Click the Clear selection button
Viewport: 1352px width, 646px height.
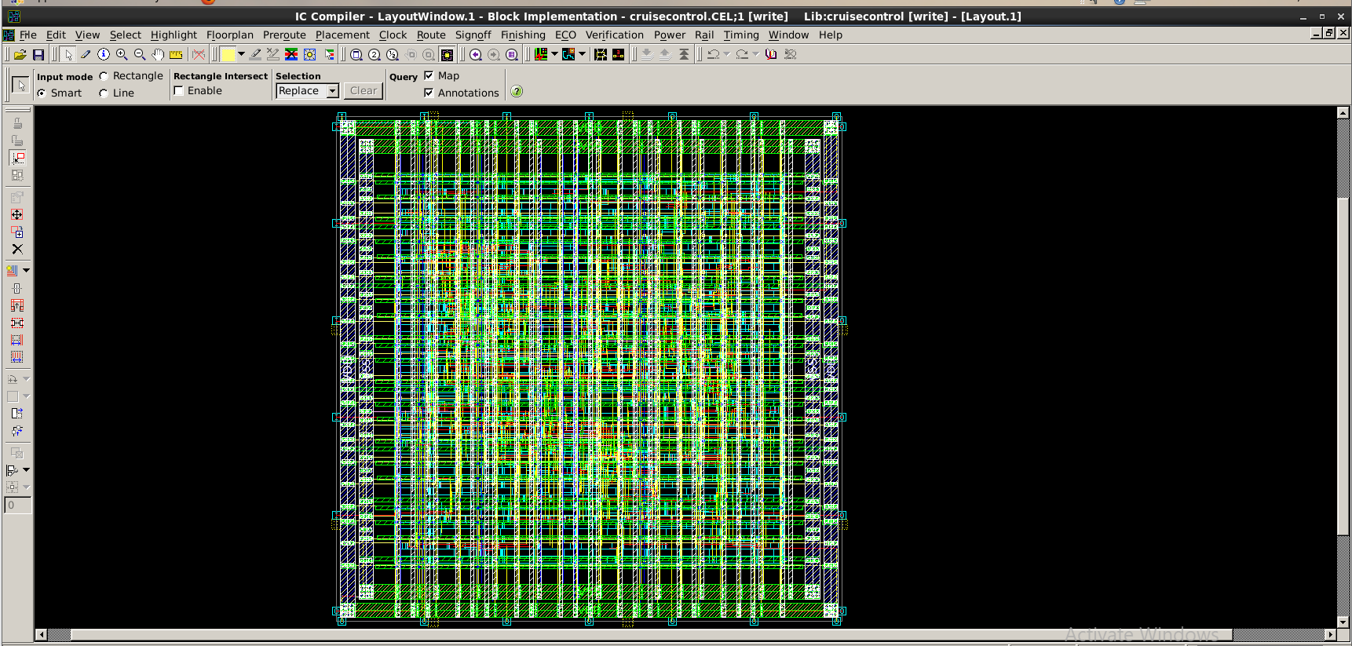point(364,91)
